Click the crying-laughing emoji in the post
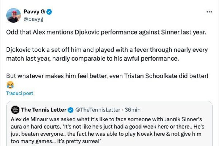The image size is (219, 146). pyautogui.click(x=10, y=85)
